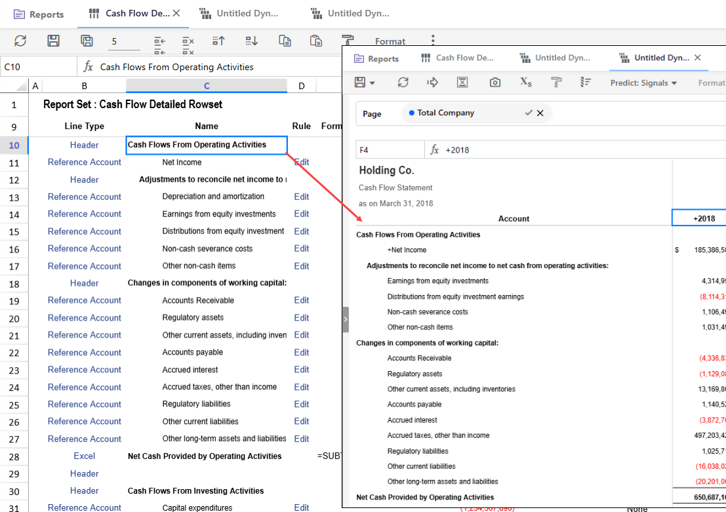The height and width of the screenshot is (512, 726).
Task: Formula bar fx icon in front window
Action: coord(434,149)
